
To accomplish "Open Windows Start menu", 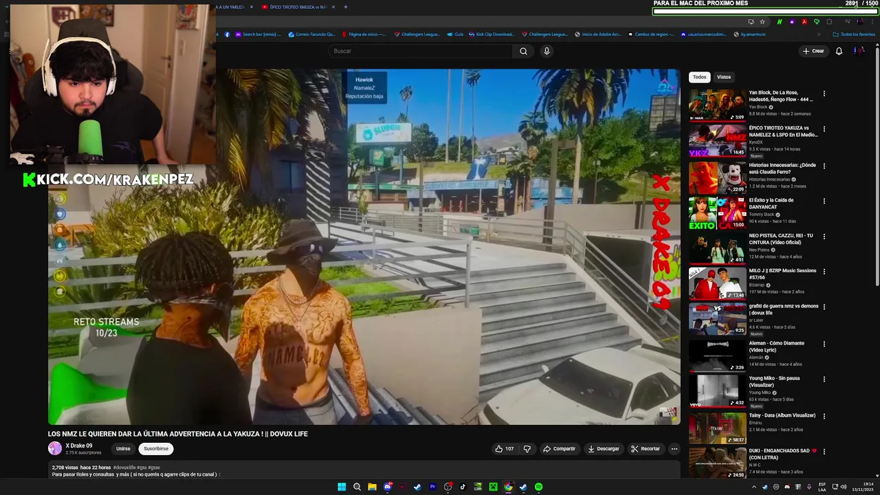I will [x=342, y=487].
